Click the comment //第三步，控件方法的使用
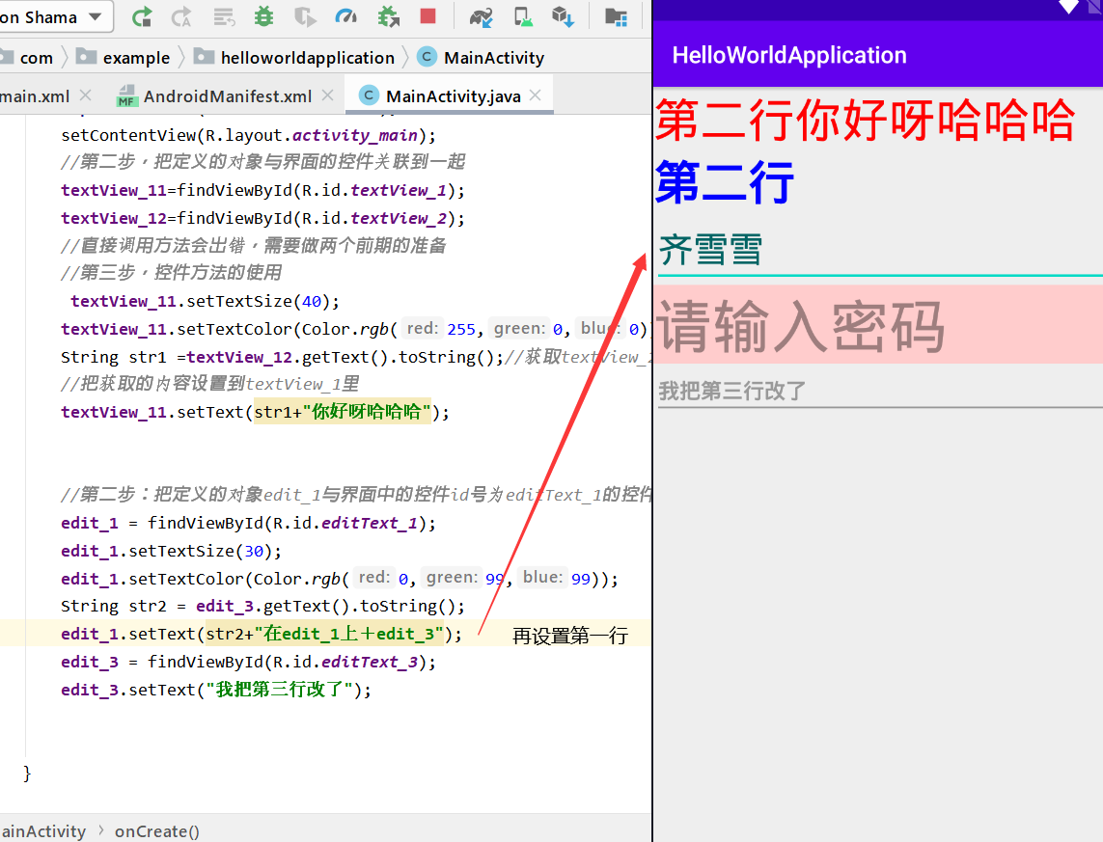This screenshot has height=842, width=1103. click(x=171, y=273)
